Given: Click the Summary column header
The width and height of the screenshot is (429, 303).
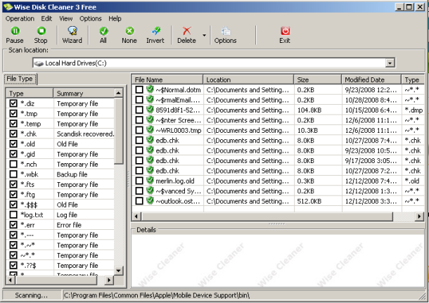Looking at the screenshot, I should (x=84, y=94).
